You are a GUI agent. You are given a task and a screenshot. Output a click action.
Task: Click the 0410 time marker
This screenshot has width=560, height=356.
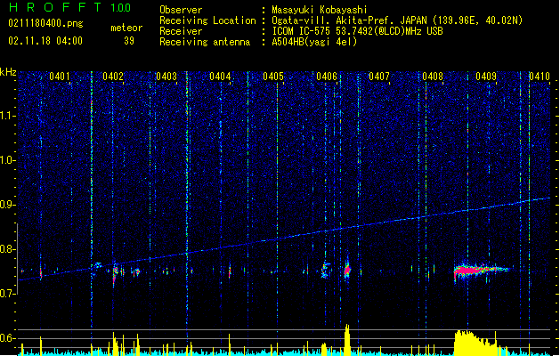(x=540, y=77)
